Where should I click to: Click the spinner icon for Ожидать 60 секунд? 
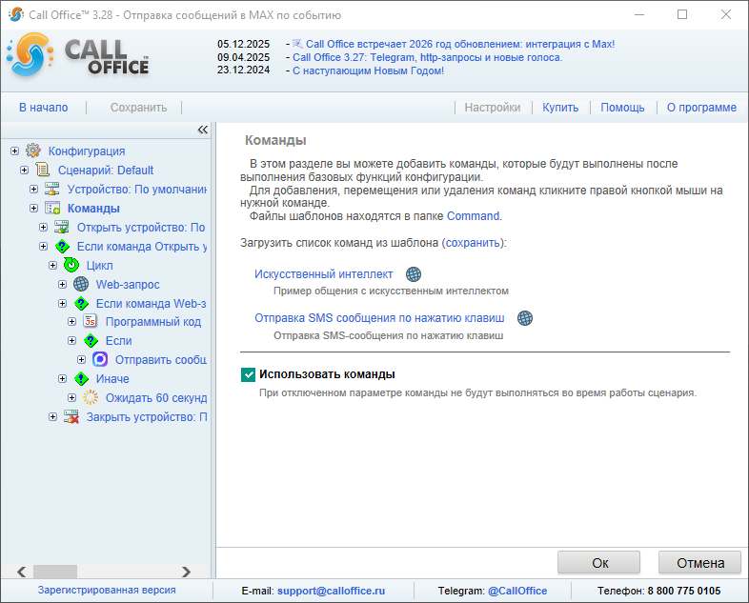click(91, 398)
